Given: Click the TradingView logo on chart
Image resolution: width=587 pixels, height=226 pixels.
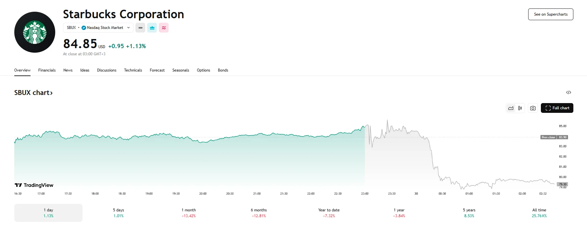Looking at the screenshot, I should (x=34, y=185).
